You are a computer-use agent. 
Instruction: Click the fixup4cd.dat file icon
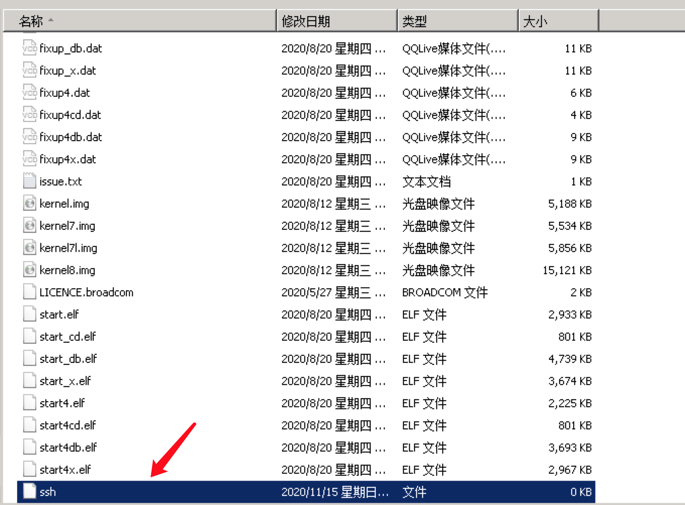coord(30,114)
